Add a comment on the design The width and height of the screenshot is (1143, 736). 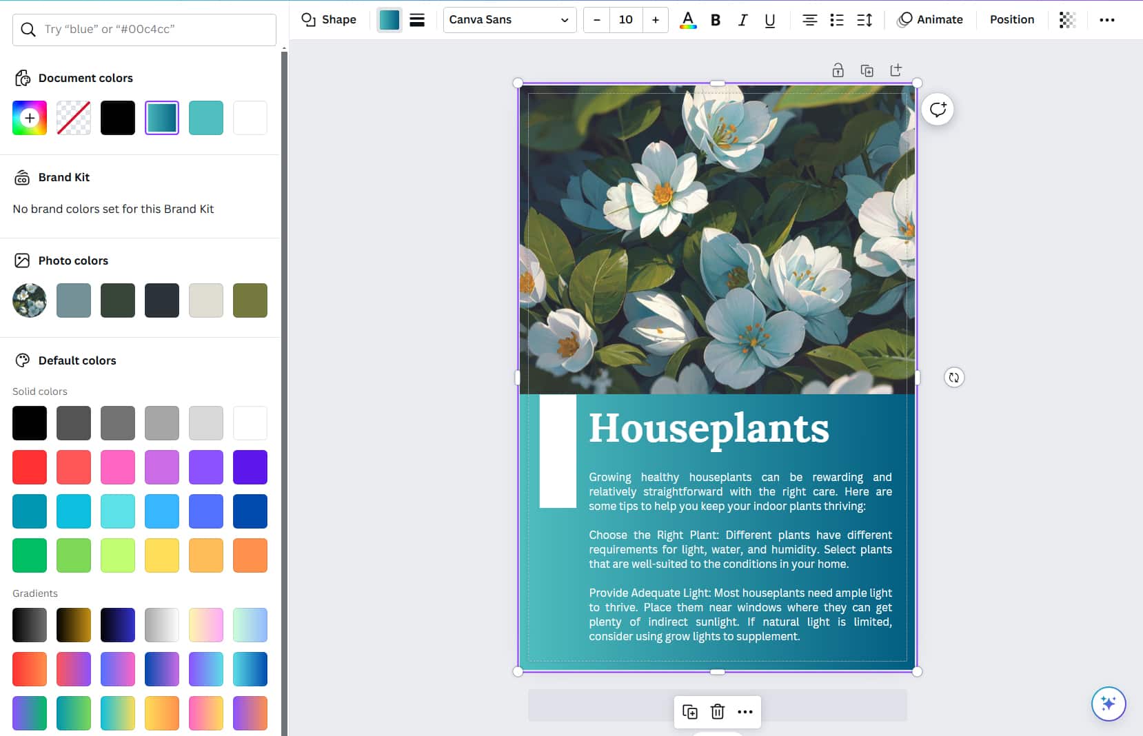click(938, 109)
